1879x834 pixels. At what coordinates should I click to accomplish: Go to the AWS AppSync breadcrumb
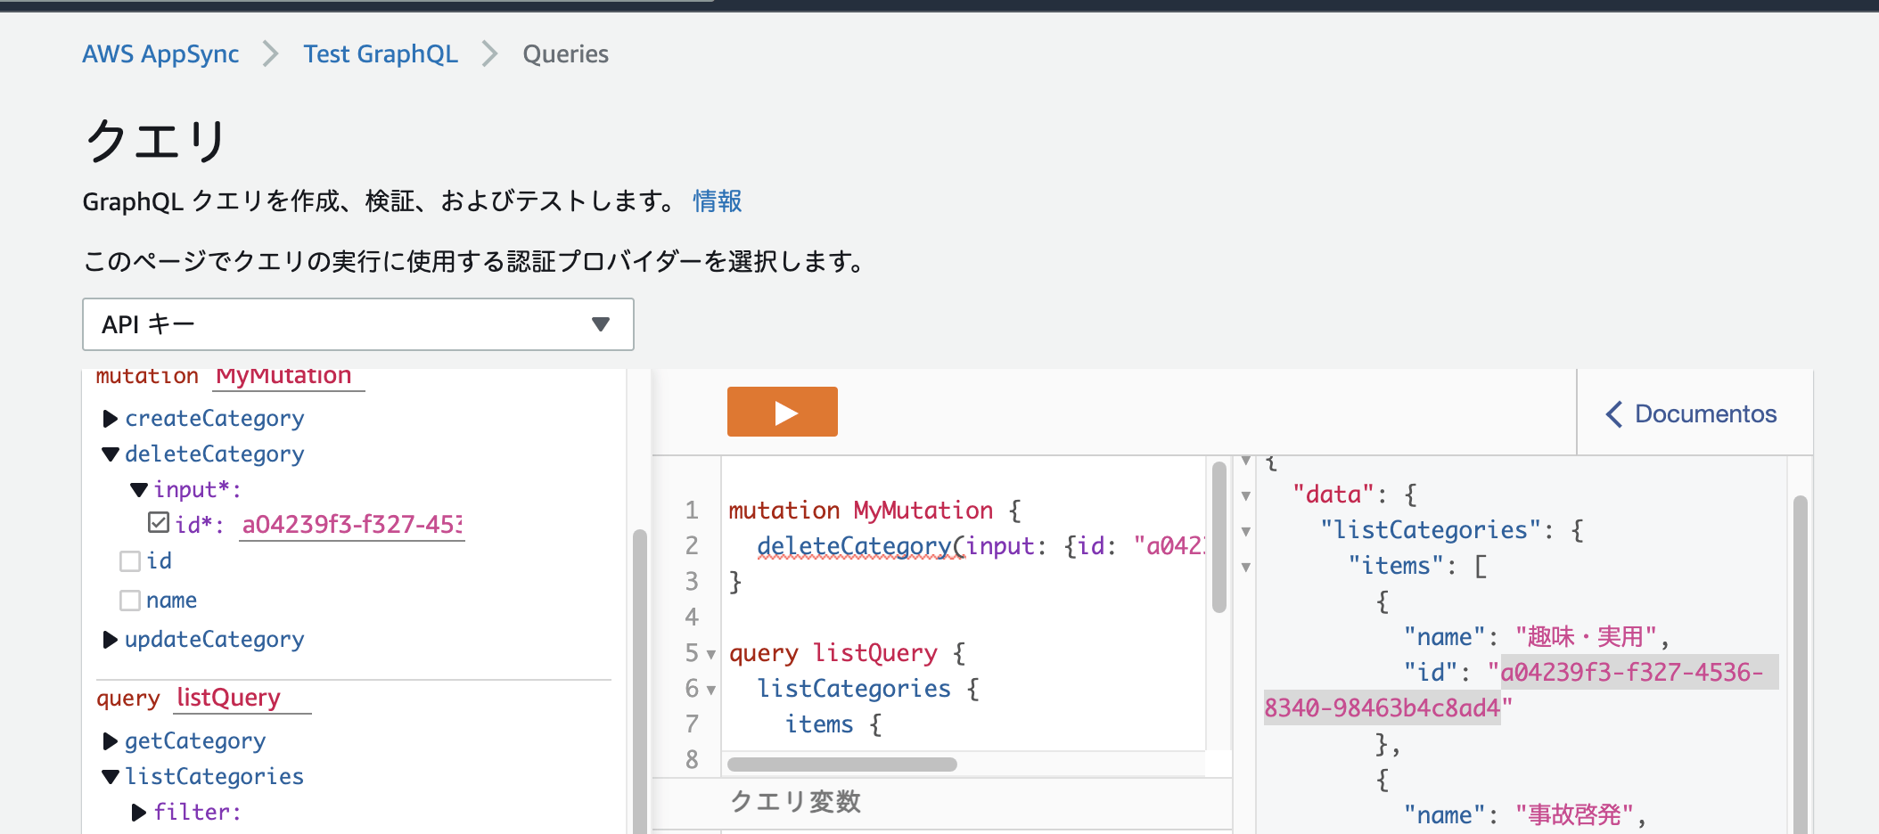[160, 53]
